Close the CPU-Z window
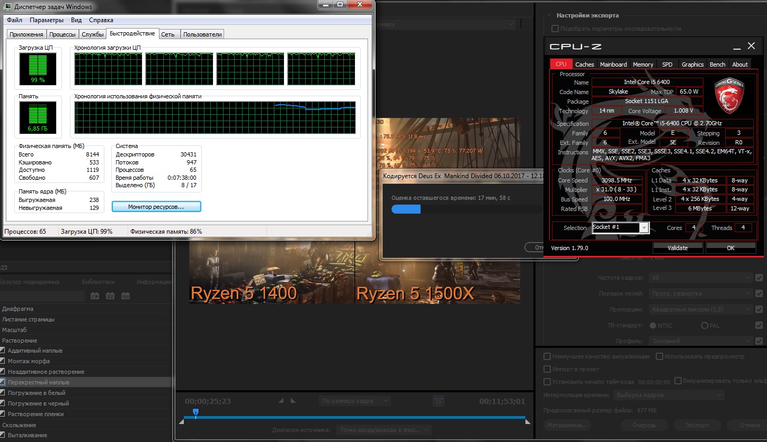Screen dimensions: 767x442 coord(751,47)
